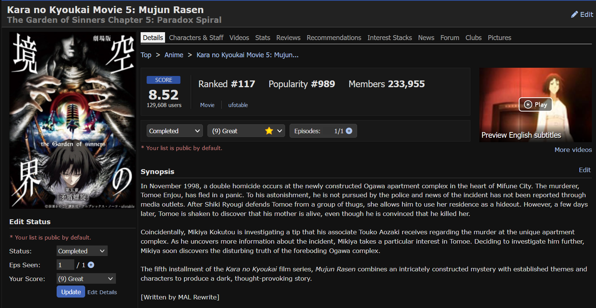Click the More videos link

(x=573, y=150)
